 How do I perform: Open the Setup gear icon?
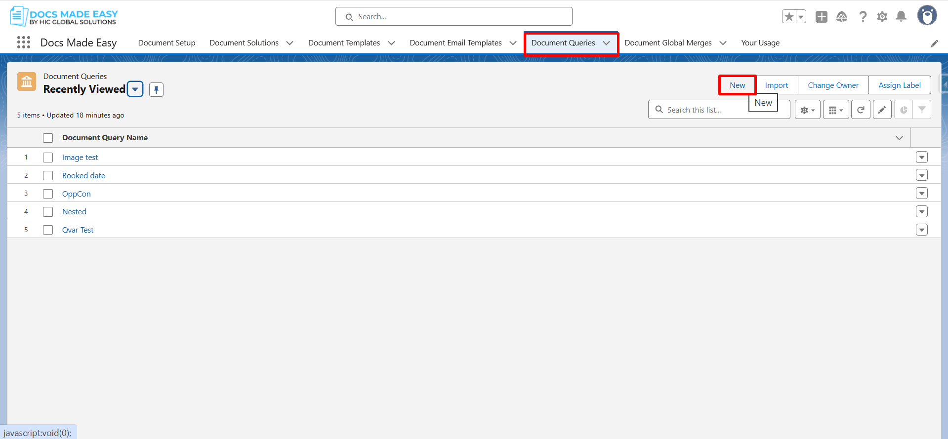(882, 17)
